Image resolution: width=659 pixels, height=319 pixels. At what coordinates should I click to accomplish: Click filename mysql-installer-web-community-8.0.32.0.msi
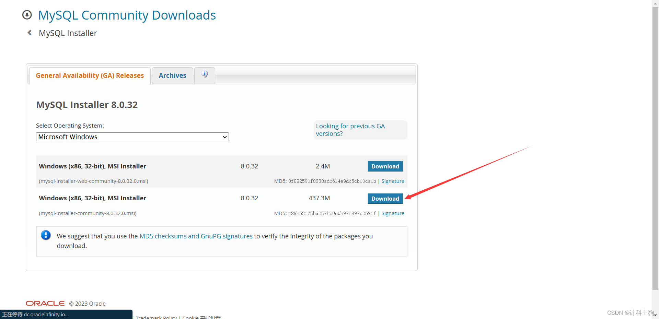[93, 181]
